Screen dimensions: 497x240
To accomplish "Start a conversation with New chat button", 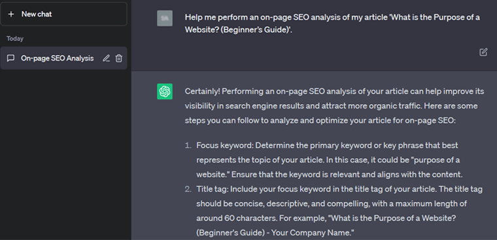I will click(x=63, y=14).
